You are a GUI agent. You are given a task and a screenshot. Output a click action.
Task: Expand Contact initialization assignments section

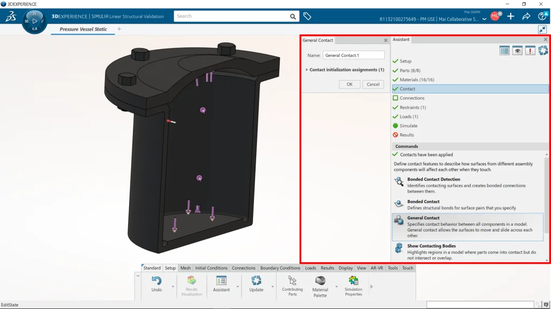[x=307, y=70]
